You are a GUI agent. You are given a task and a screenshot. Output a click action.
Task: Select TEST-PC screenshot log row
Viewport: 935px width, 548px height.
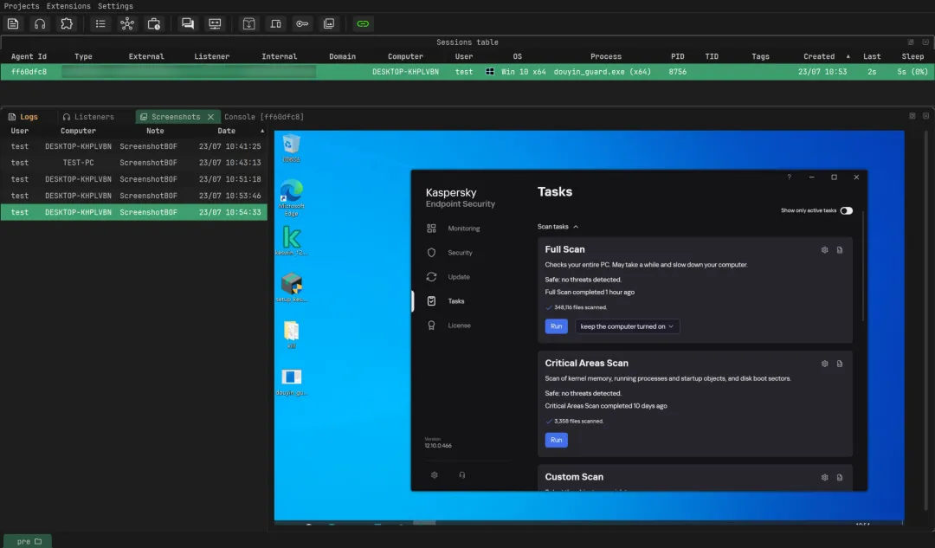click(x=133, y=163)
